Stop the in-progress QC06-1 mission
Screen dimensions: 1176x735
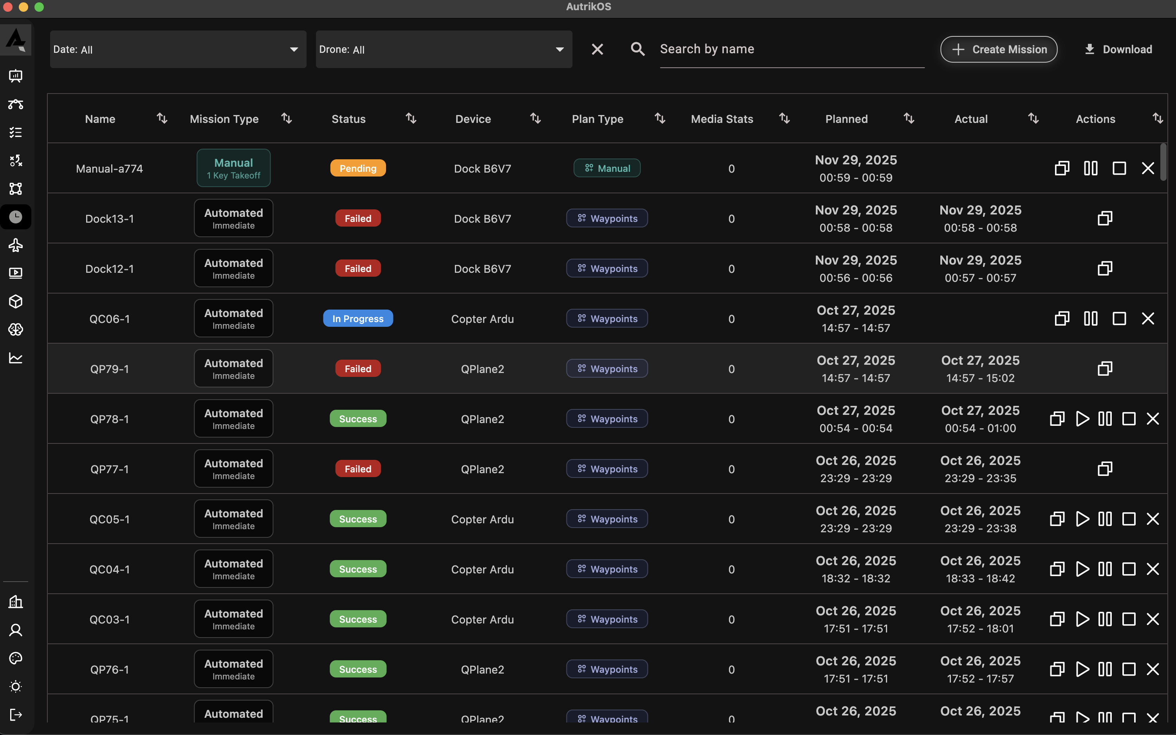pyautogui.click(x=1119, y=319)
